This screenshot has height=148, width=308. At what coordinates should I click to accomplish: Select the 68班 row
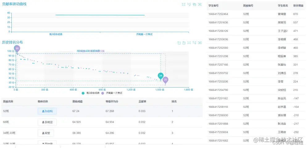point(102,122)
